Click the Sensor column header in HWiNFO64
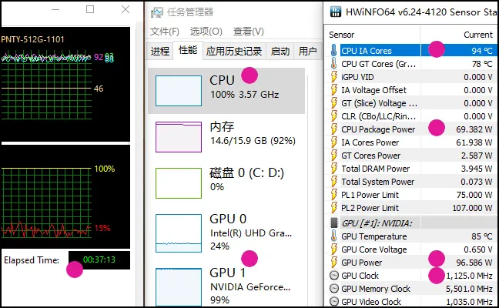This screenshot has height=308, width=499. 341,35
